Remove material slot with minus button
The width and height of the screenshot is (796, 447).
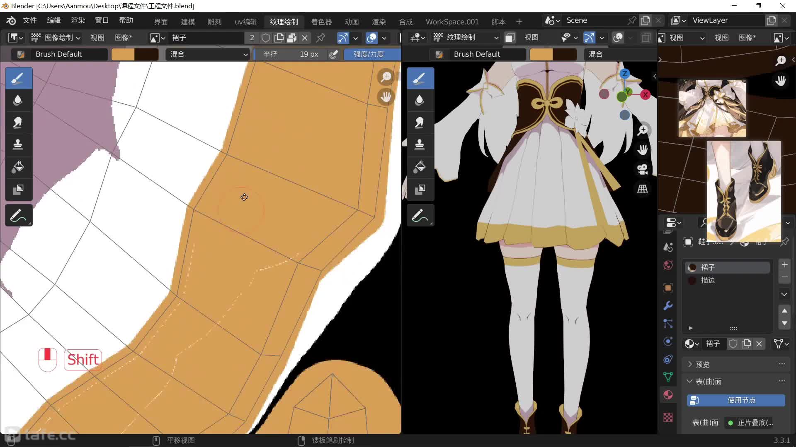coord(784,277)
